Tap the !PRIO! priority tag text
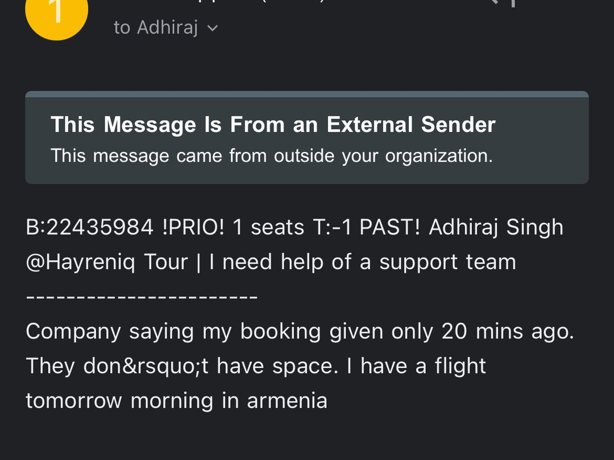 pos(193,227)
